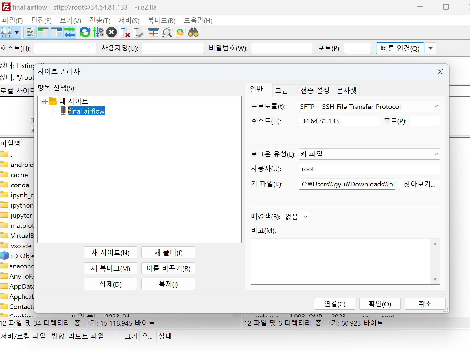470x351 pixels.
Task: Switch to the 일반 tab
Action: coord(257,90)
